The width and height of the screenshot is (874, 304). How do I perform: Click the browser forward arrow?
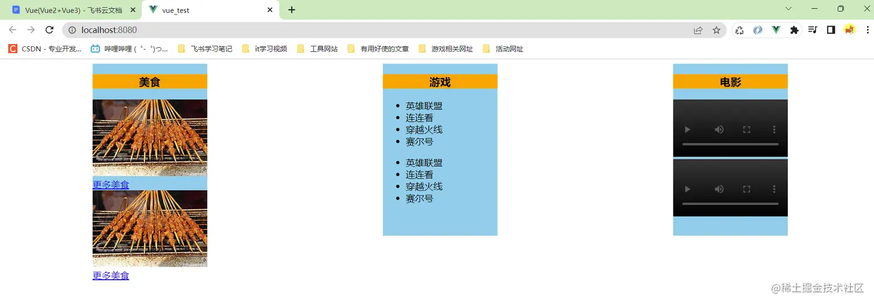click(x=31, y=30)
